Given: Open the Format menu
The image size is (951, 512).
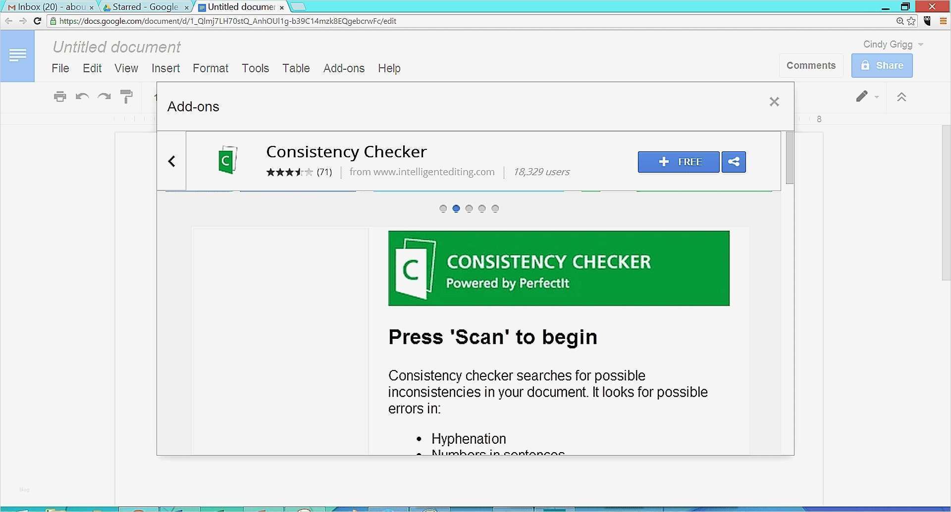Looking at the screenshot, I should click(x=211, y=68).
